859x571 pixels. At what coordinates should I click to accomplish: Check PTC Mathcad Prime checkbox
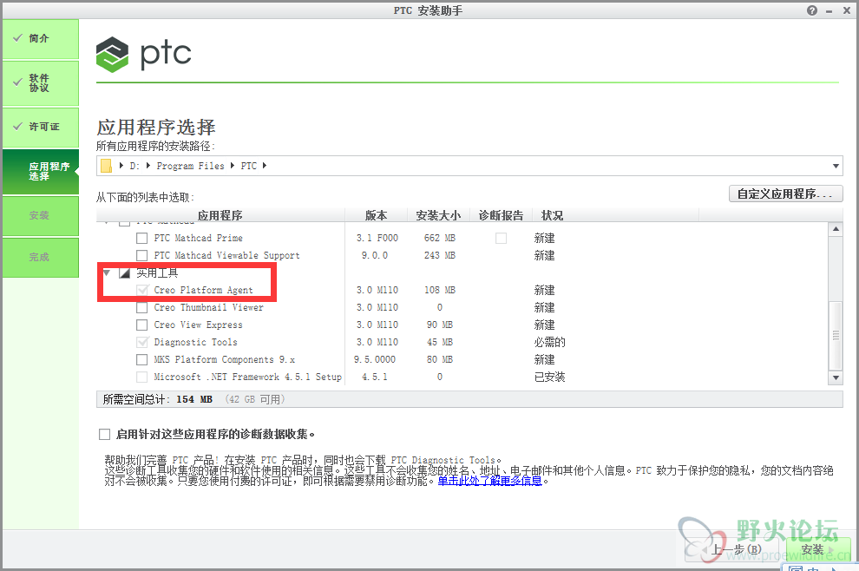click(142, 238)
